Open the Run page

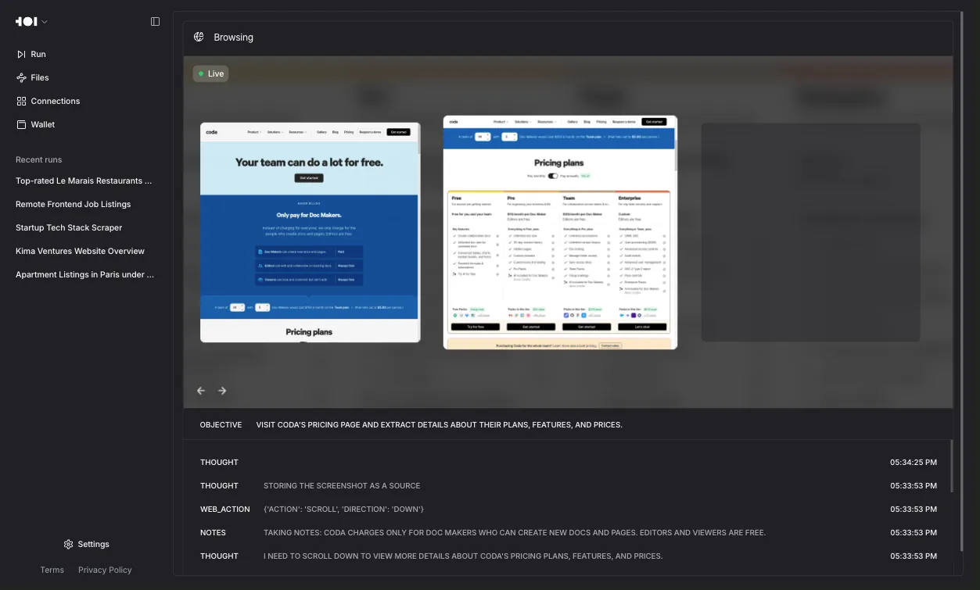point(38,54)
